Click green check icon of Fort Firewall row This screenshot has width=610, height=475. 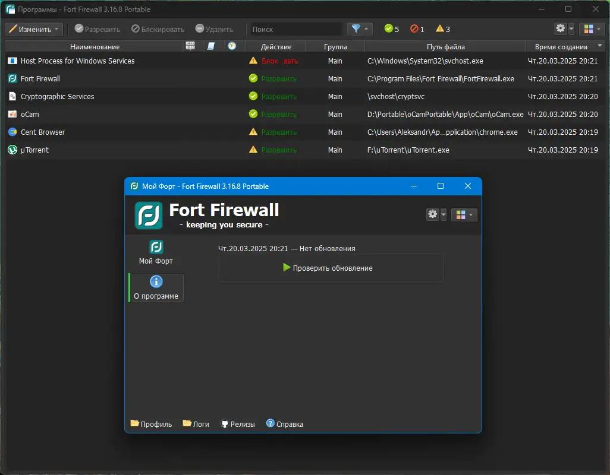pos(253,78)
